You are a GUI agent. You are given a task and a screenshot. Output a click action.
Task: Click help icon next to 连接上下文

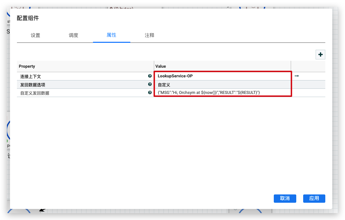coord(150,76)
